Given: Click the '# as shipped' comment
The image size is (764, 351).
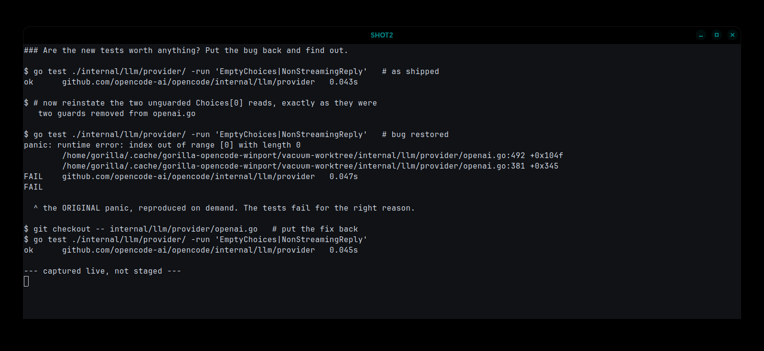Looking at the screenshot, I should [410, 72].
